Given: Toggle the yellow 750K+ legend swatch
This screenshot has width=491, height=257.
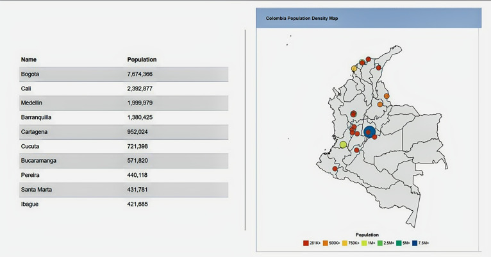Looking at the screenshot, I should click(x=346, y=243).
